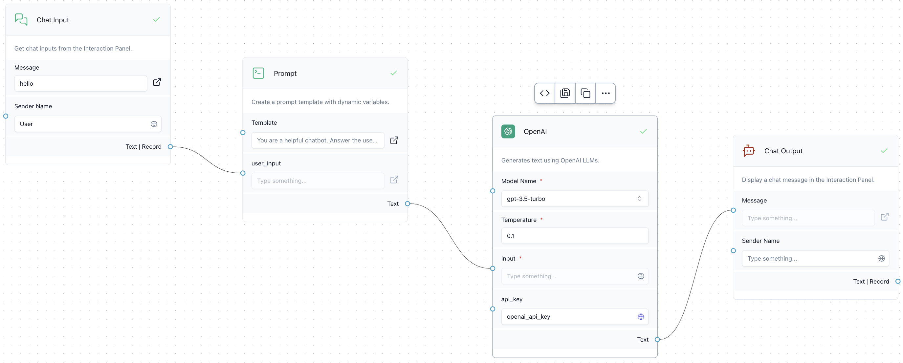
Task: Click the OpenAI Text output handle
Action: pos(657,339)
